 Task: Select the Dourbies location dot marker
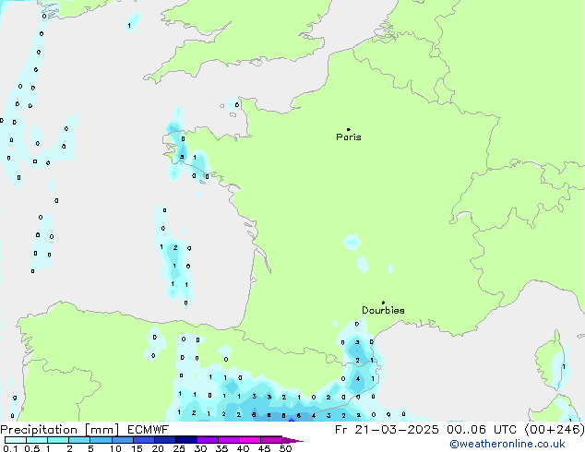tap(383, 303)
